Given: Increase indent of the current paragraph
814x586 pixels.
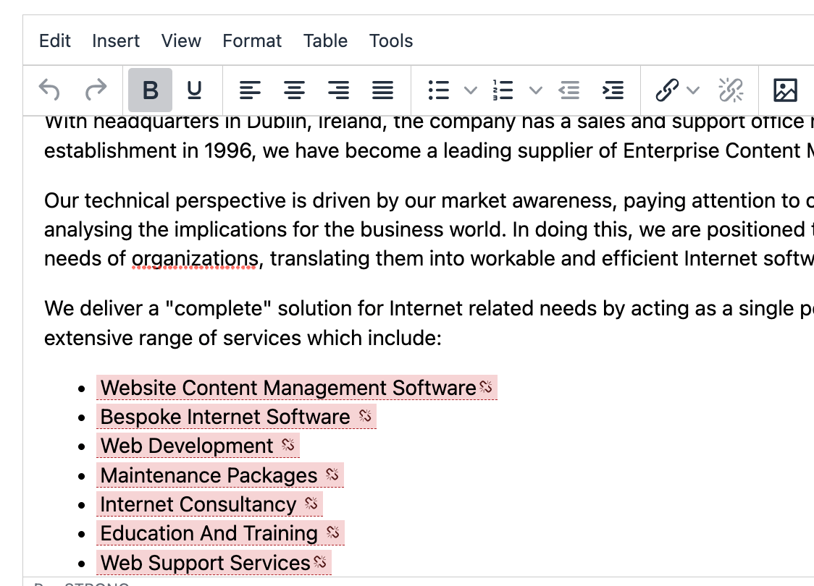Looking at the screenshot, I should point(613,90).
